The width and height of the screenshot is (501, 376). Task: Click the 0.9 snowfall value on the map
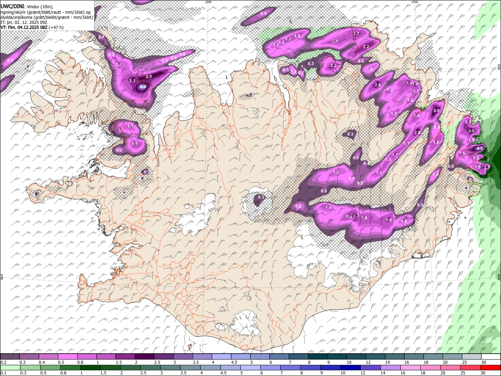point(165,61)
